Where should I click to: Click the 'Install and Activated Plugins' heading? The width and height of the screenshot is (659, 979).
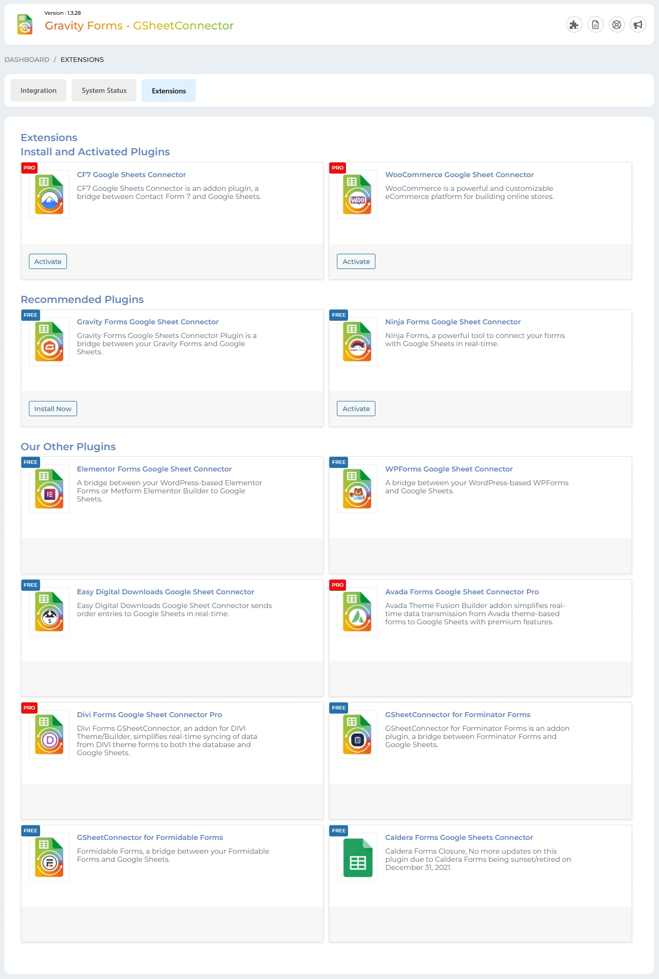coord(95,152)
